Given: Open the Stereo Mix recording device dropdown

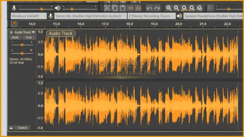Looking at the screenshot, I should click(x=91, y=16).
